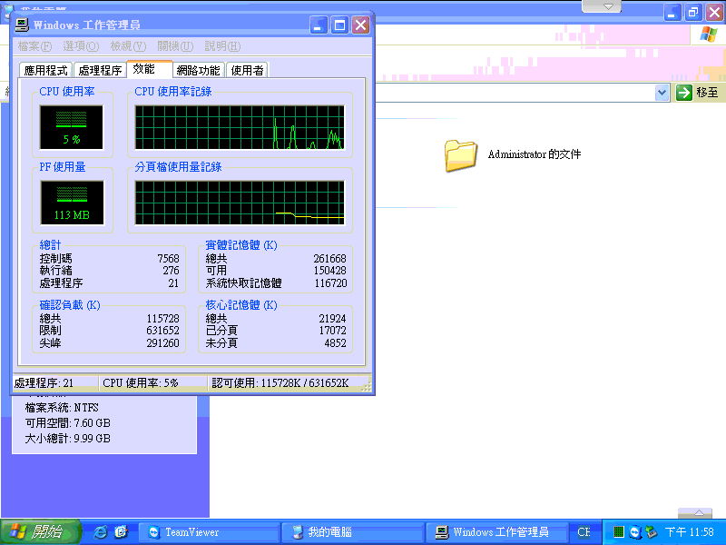The width and height of the screenshot is (726, 545).
Task: Click the 可用空間: 7.60 GB detail text
Action: [67, 423]
